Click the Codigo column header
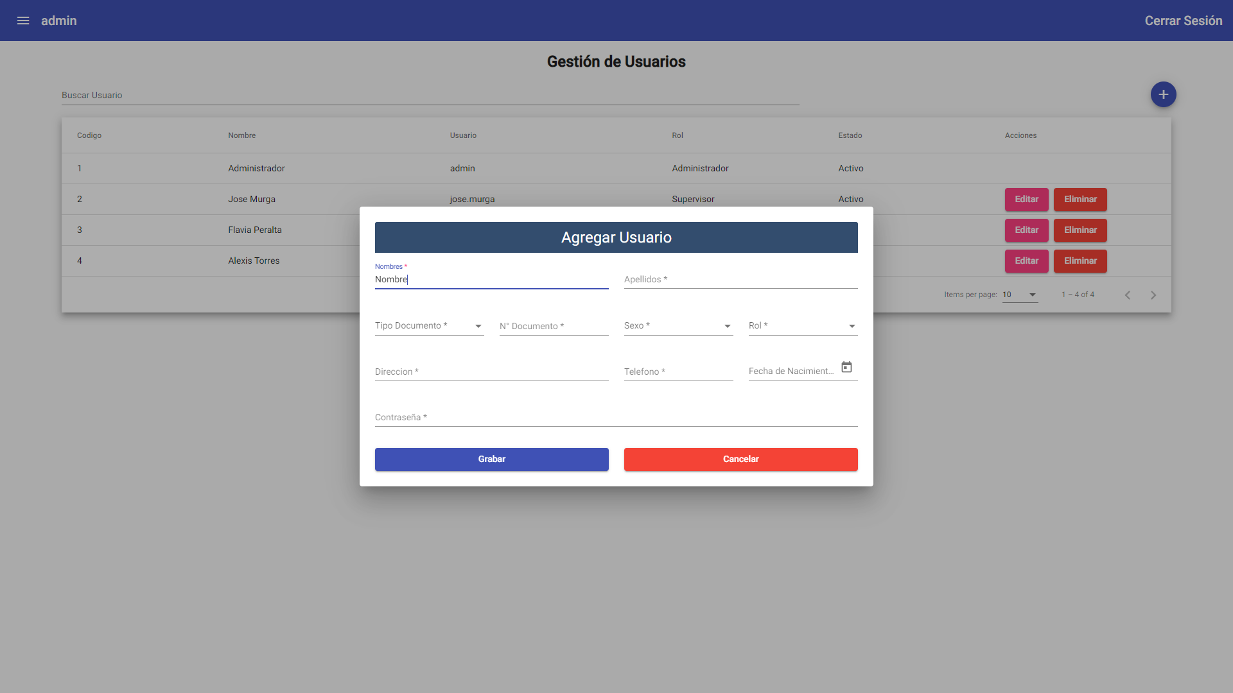This screenshot has width=1233, height=693. click(x=89, y=135)
